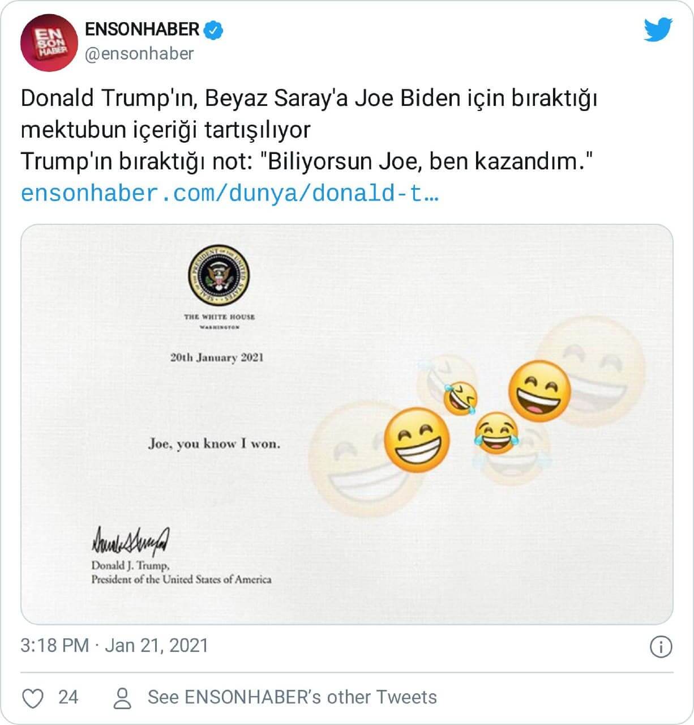Open See ENSONHABER's other Tweets
694x725 pixels.
[292, 697]
